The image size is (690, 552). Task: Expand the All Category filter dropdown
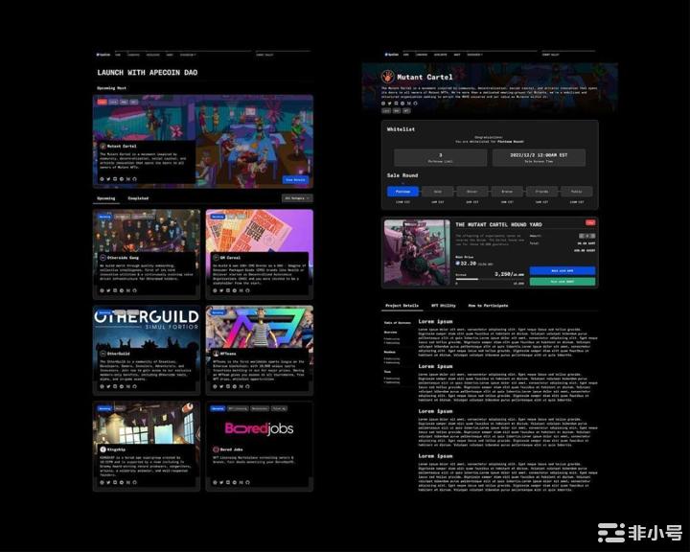pyautogui.click(x=297, y=198)
